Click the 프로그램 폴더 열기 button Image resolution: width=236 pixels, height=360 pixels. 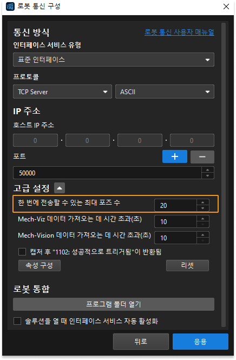pos(114,304)
